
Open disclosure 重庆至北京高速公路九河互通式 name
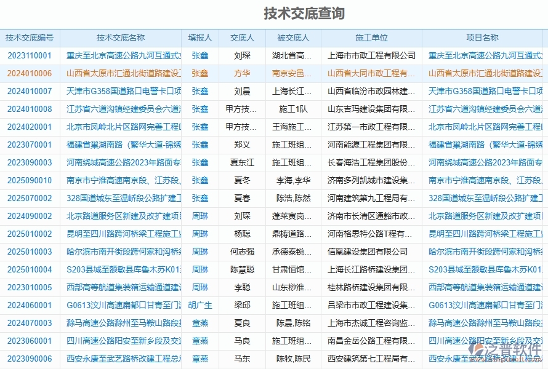click(x=121, y=55)
